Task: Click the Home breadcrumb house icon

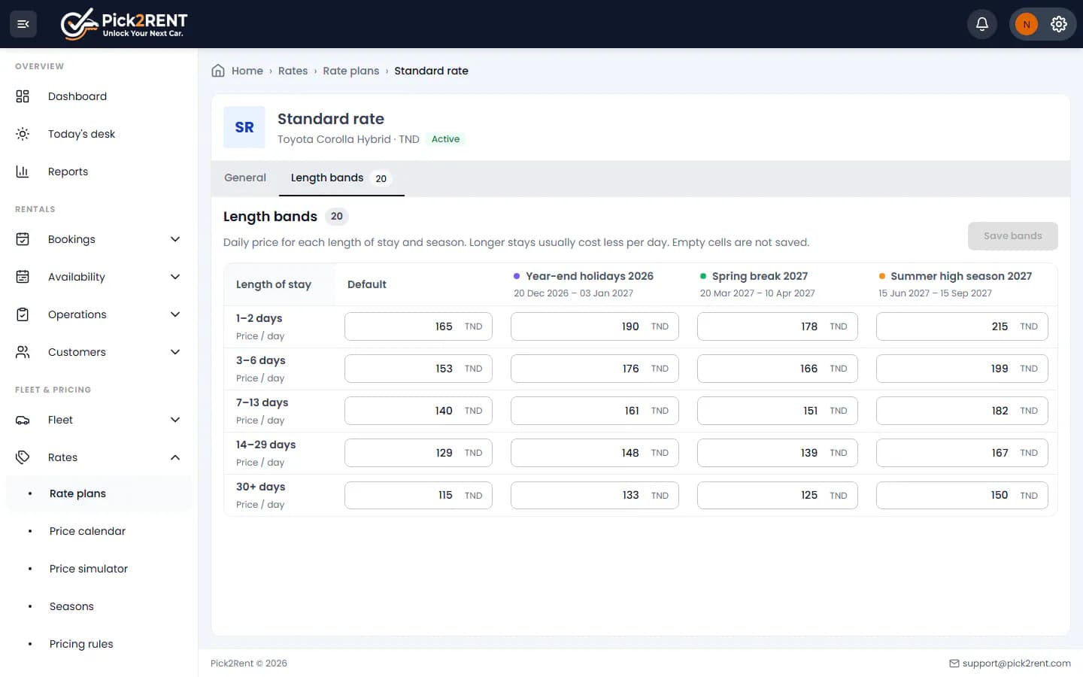Action: tap(218, 71)
